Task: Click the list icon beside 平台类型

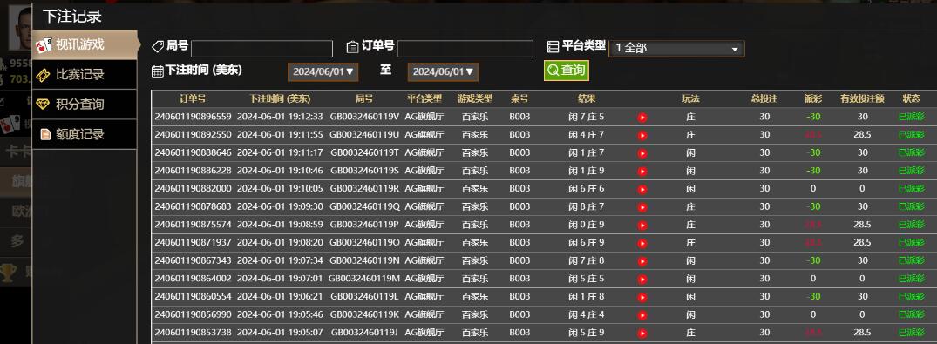Action: tap(553, 46)
